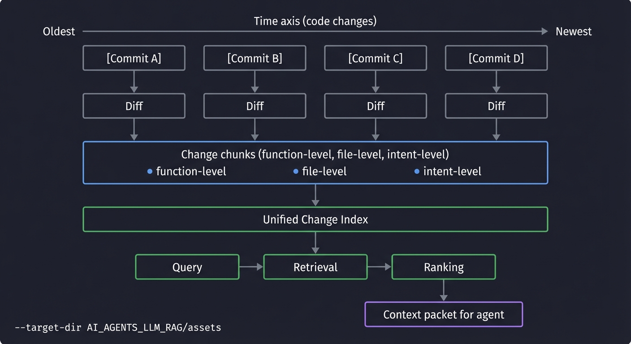Open the target-dir path text
The image size is (631, 344).
[x=117, y=327]
